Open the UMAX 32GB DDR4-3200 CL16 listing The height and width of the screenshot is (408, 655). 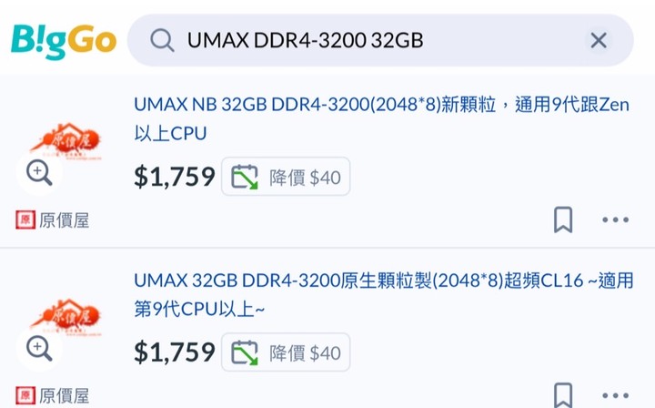(384, 295)
